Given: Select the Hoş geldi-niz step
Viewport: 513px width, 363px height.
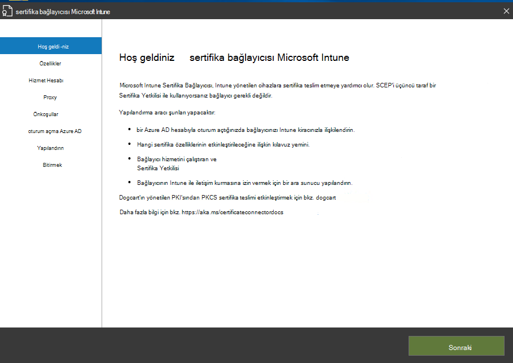Looking at the screenshot, I should tap(51, 46).
